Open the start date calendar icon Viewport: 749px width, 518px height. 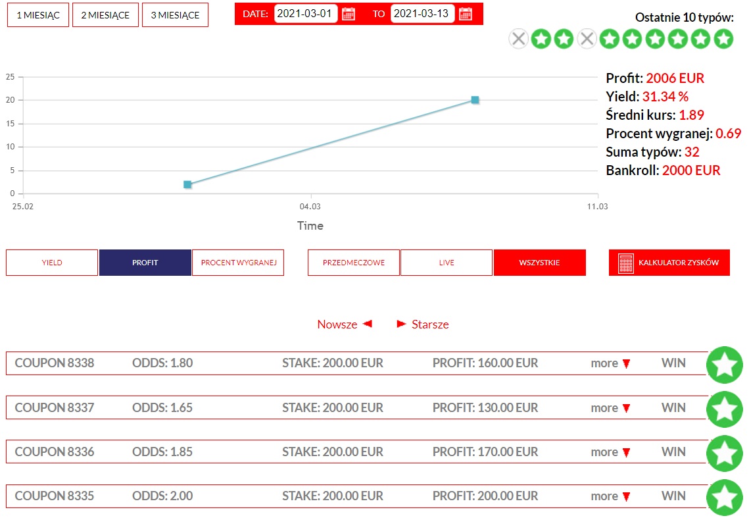coord(349,14)
